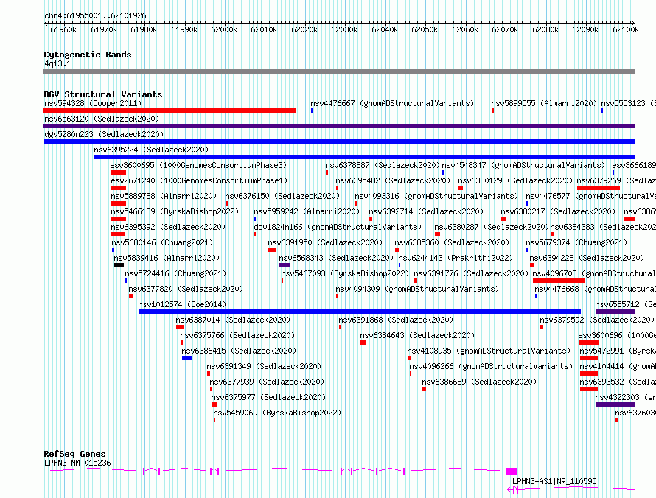
Task: Click the purple nsv6568343 variant bar
Action: coord(285,265)
